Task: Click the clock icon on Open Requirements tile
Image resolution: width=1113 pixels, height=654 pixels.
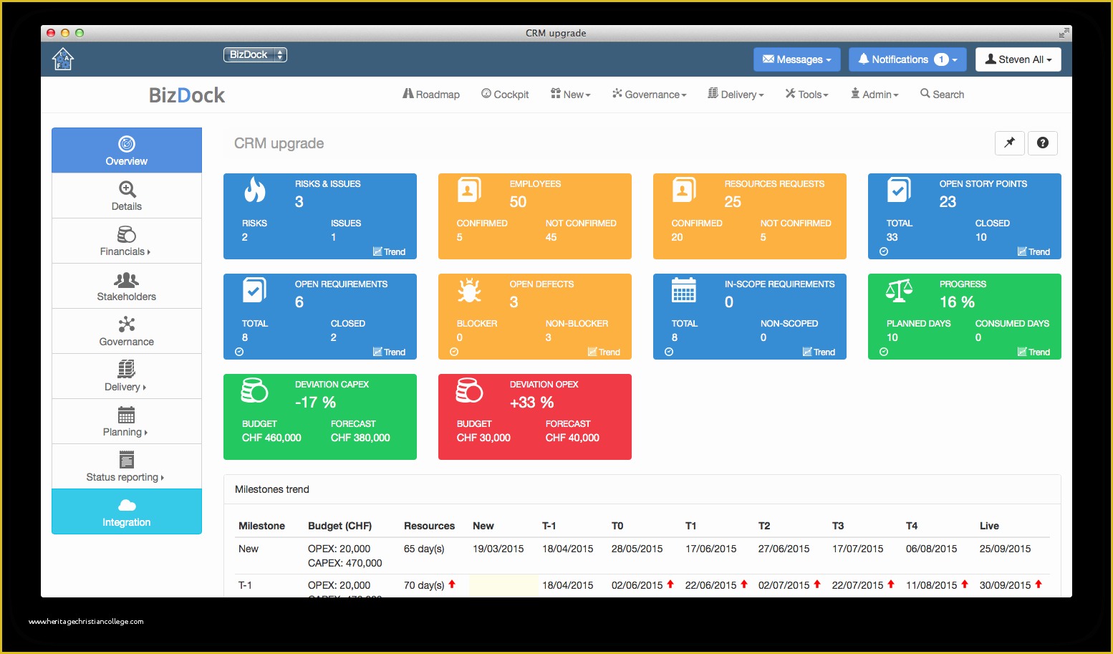Action: 238,352
